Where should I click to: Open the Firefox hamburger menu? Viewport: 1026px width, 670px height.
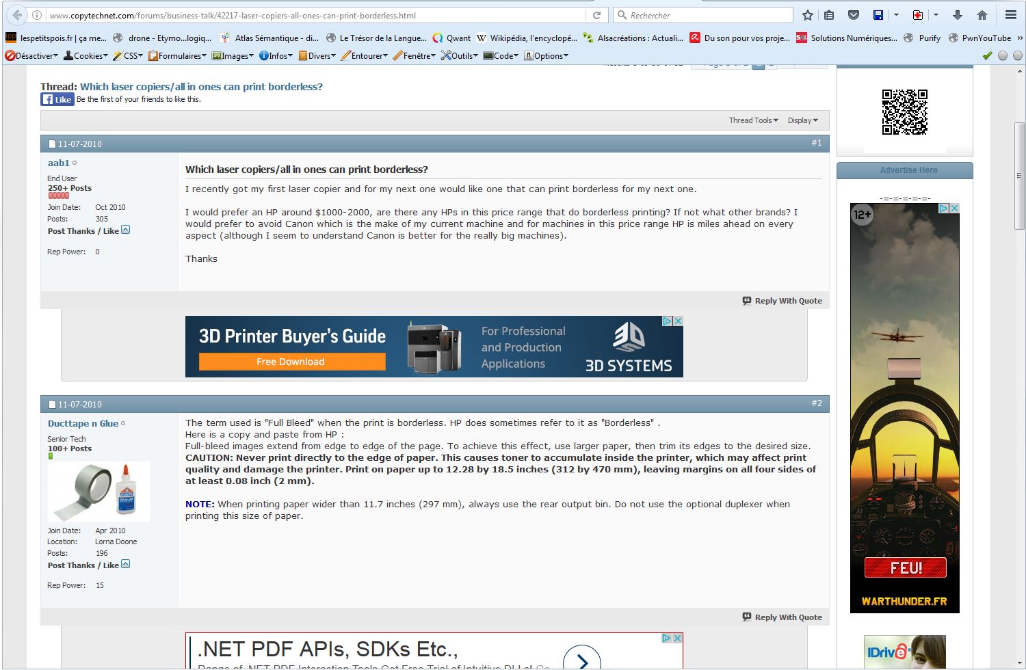click(1010, 15)
